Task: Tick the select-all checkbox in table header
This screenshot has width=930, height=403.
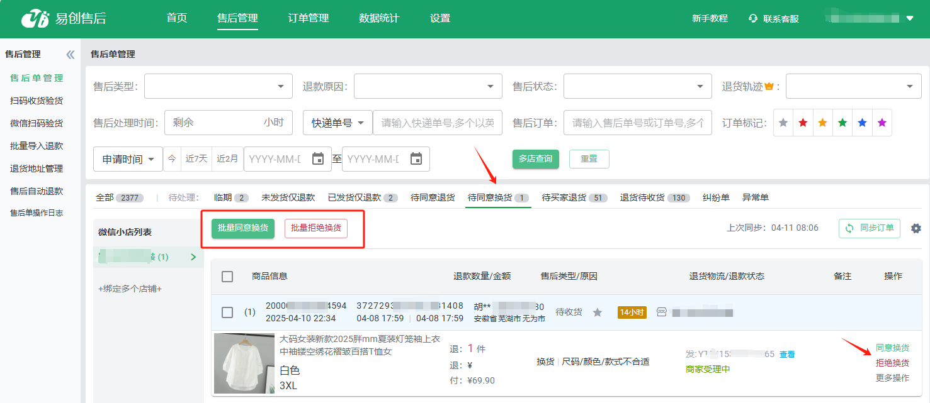Action: click(227, 277)
